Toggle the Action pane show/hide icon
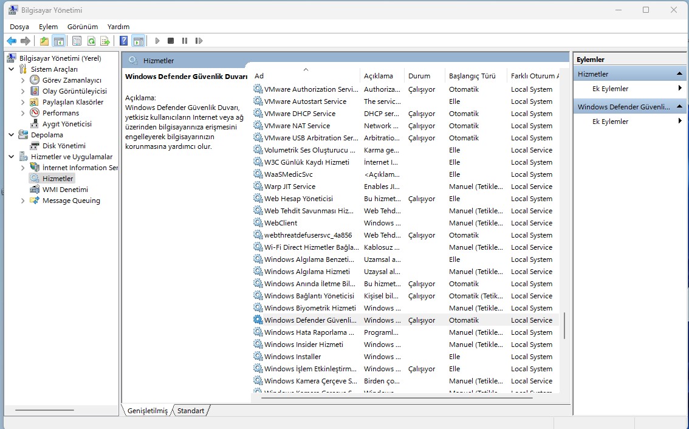 (138, 41)
